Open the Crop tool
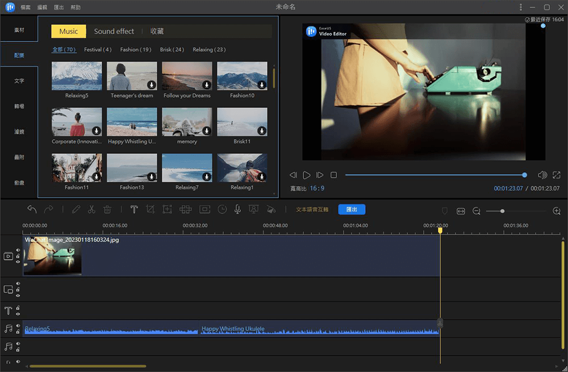This screenshot has width=568, height=372. [150, 210]
